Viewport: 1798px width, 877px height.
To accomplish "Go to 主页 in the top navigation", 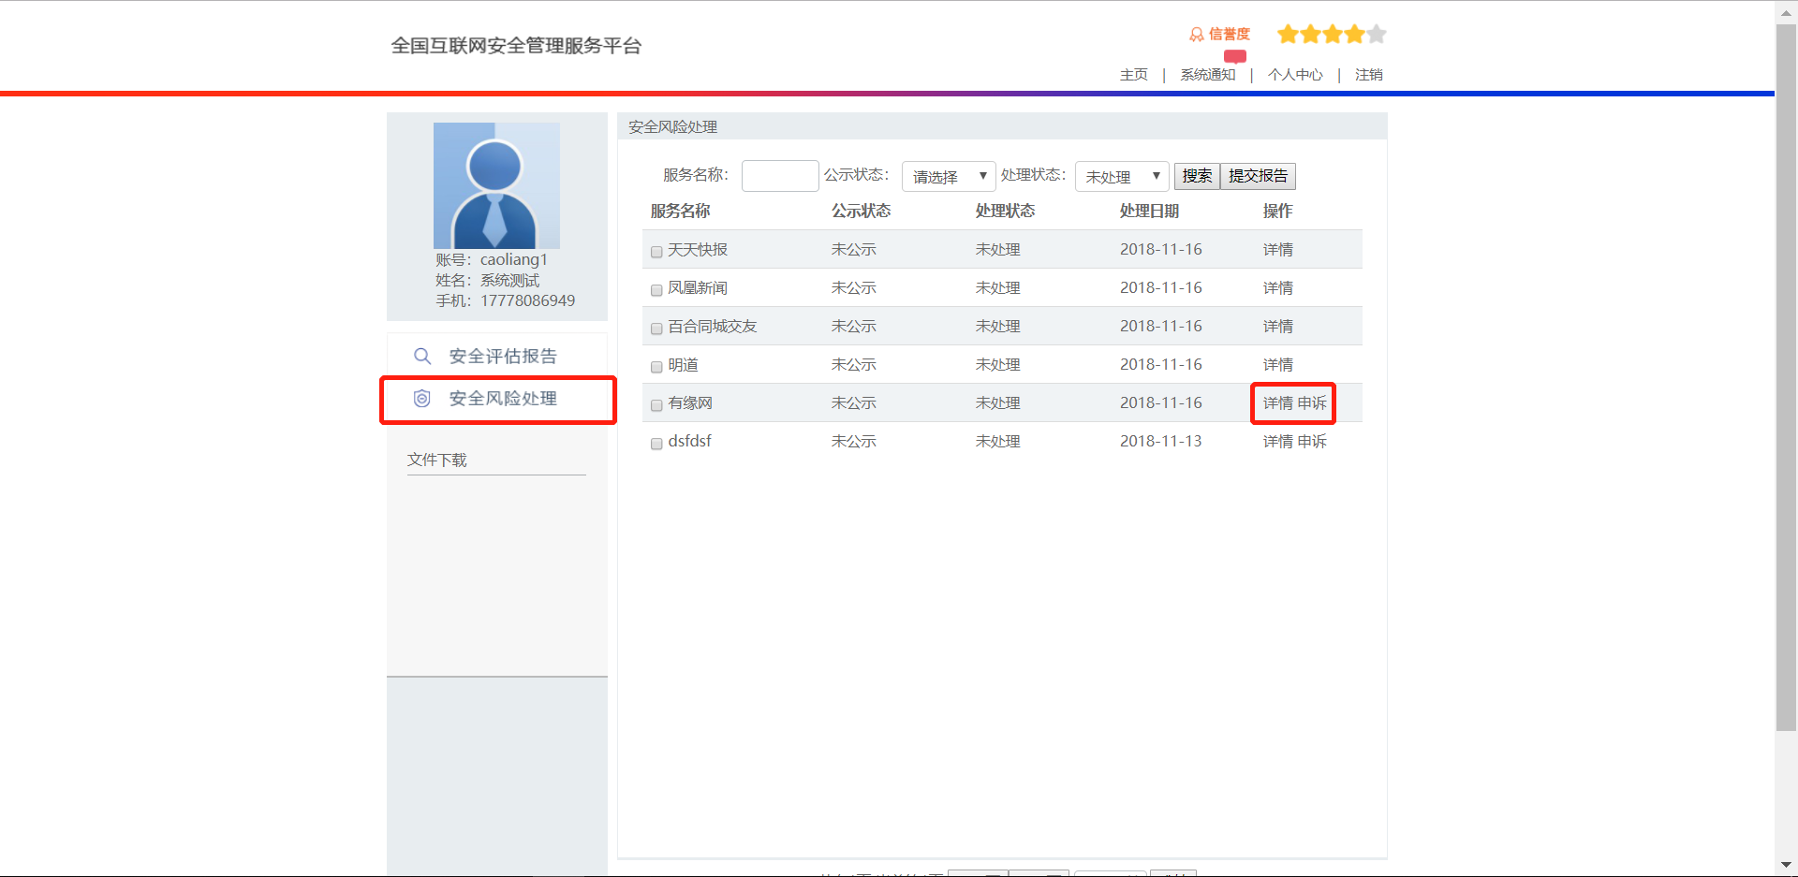I will pos(1134,75).
